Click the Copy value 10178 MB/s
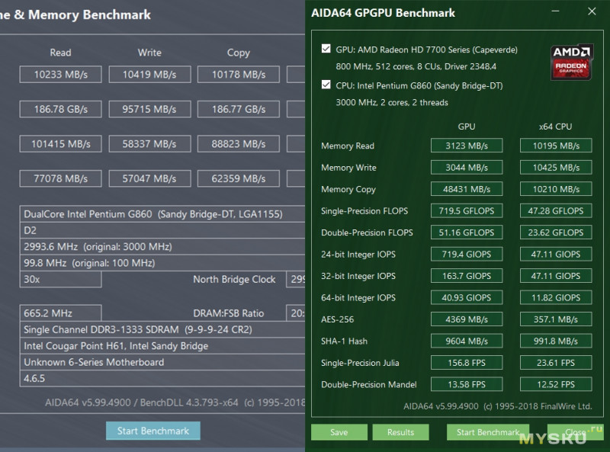Screen dimensions: 610x452 click(x=239, y=74)
